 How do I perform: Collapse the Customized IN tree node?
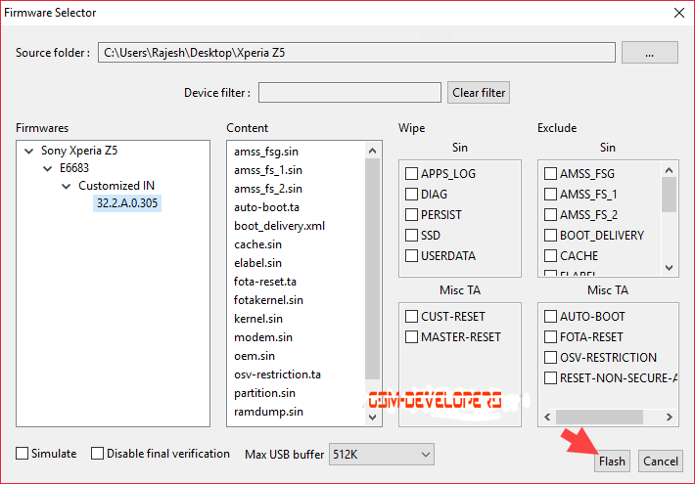[67, 186]
